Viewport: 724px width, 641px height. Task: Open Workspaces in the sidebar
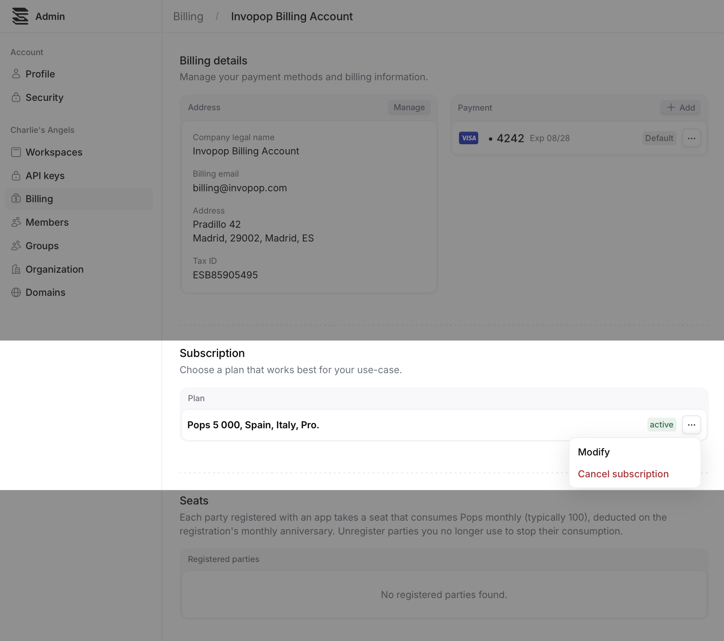point(79,152)
